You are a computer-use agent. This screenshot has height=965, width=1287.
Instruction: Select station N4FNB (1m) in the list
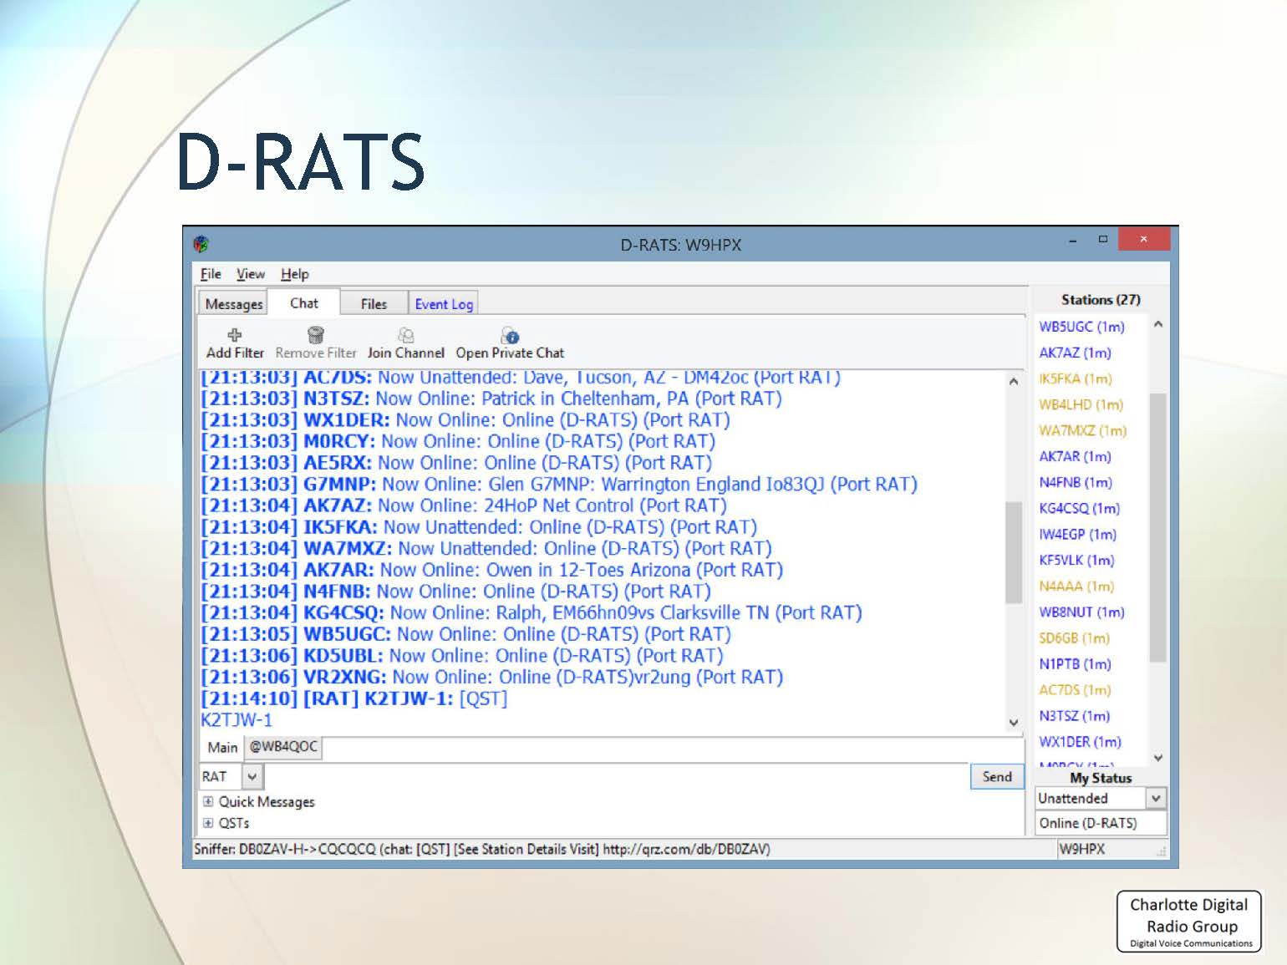(x=1076, y=482)
